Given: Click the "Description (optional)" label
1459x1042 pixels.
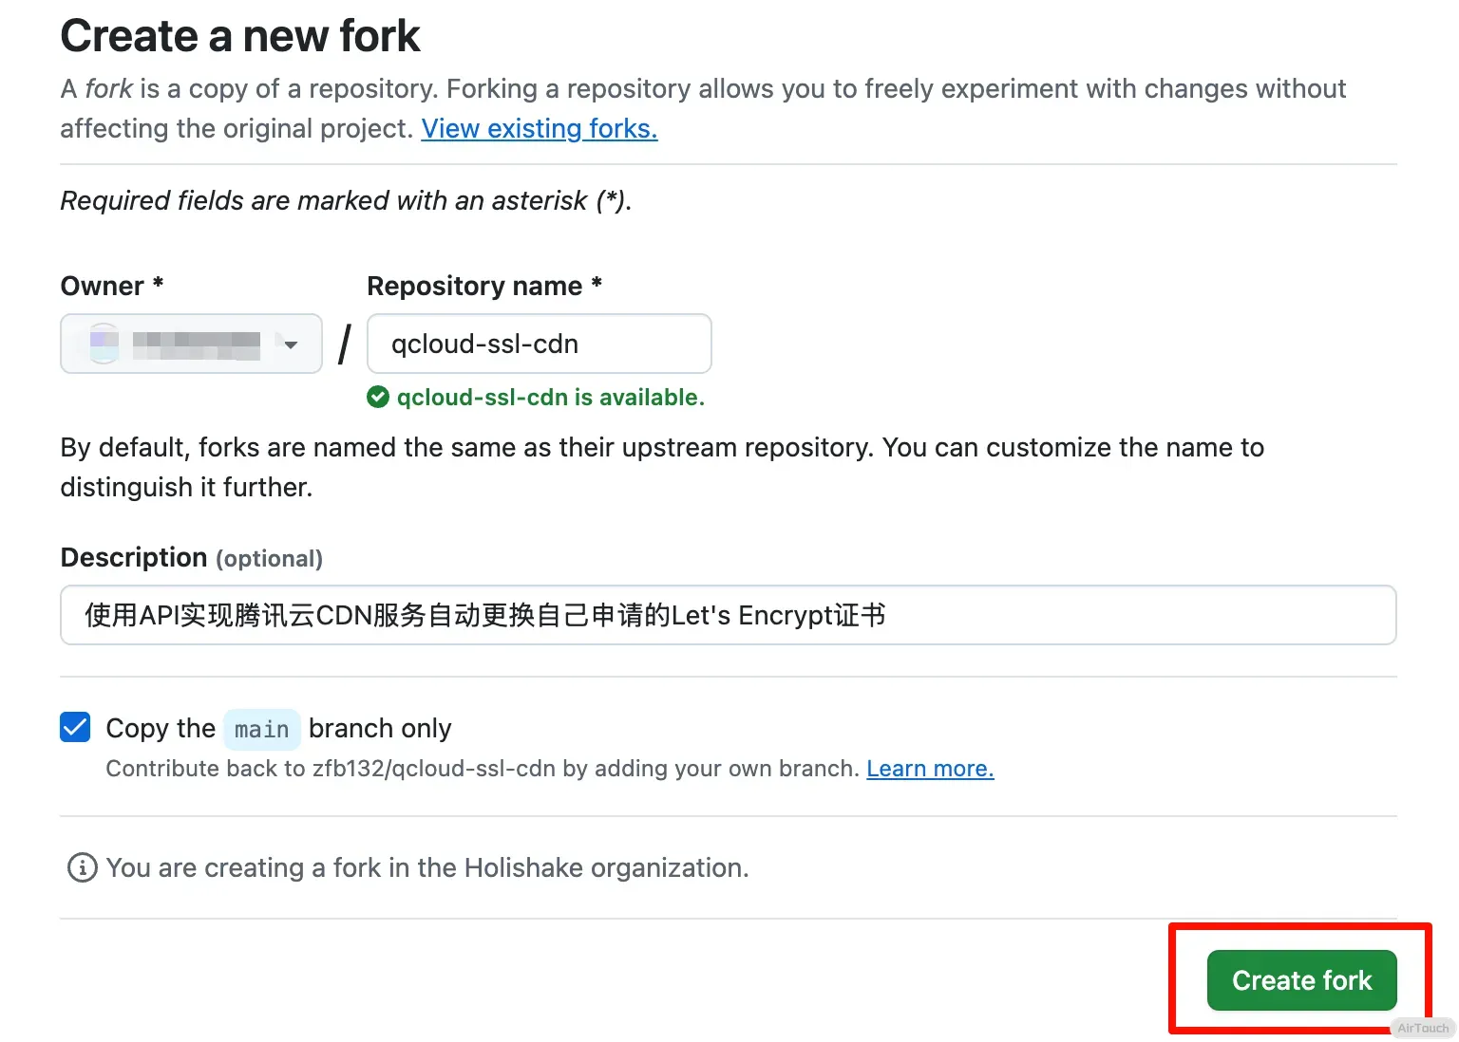Looking at the screenshot, I should click(x=191, y=558).
